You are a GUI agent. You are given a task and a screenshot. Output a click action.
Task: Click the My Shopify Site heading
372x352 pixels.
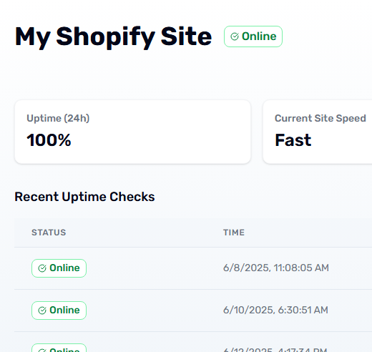[x=113, y=37]
